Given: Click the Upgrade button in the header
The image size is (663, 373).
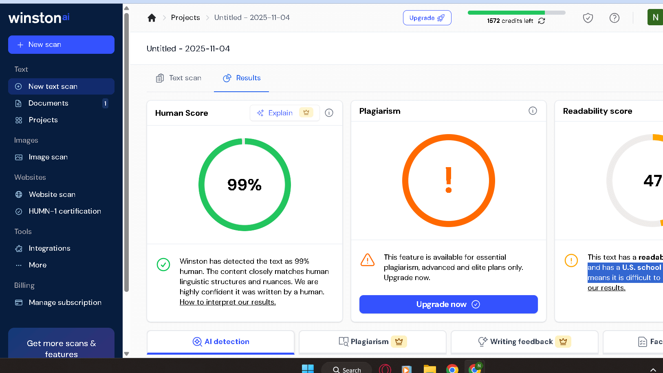Looking at the screenshot, I should [x=427, y=18].
